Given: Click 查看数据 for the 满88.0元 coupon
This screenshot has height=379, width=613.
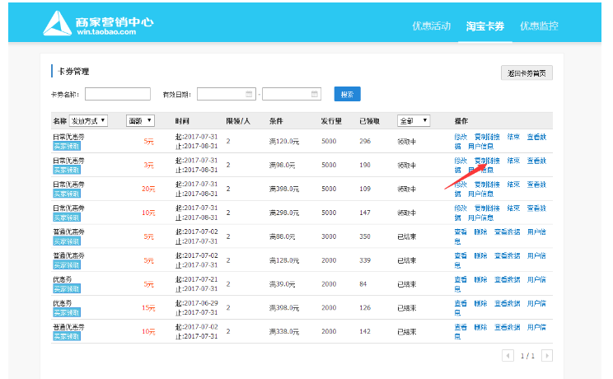Looking at the screenshot, I should pos(507,232).
